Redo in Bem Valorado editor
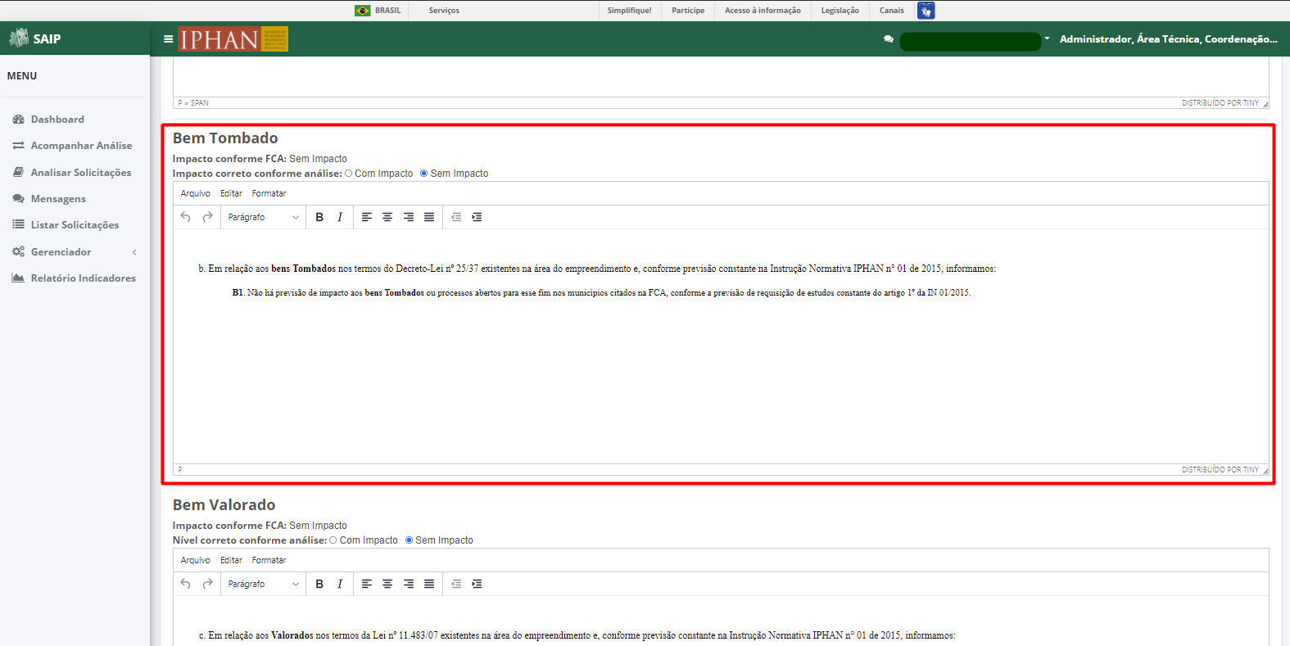Screen dimensions: 1290x646 pos(207,584)
